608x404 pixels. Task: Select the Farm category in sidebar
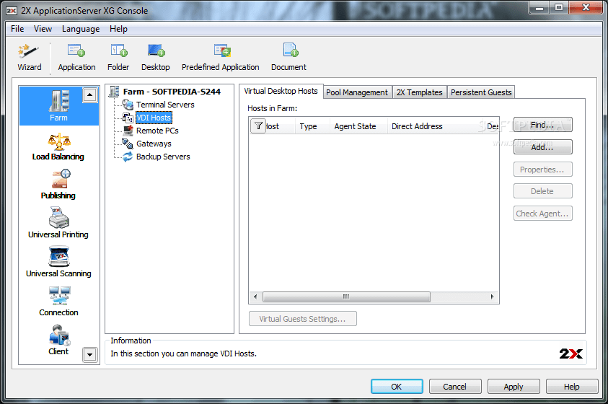[x=58, y=106]
